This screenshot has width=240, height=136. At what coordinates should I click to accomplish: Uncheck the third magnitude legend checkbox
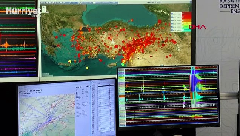coord(172,20)
